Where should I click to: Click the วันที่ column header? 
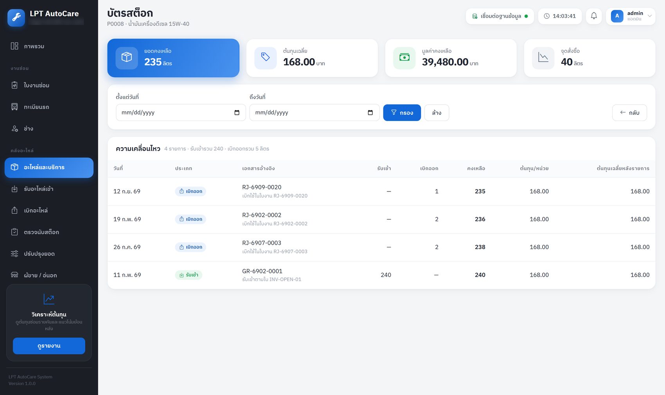pyautogui.click(x=118, y=168)
